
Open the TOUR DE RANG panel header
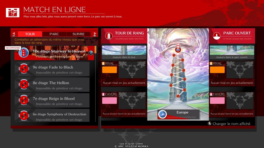click(x=124, y=36)
